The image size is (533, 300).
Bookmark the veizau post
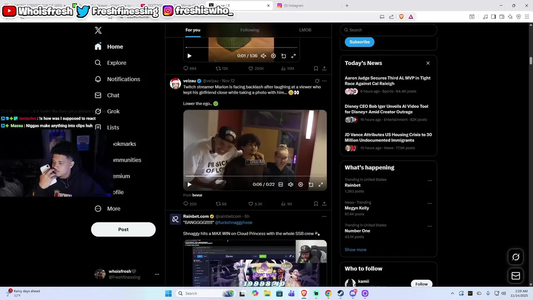(316, 204)
